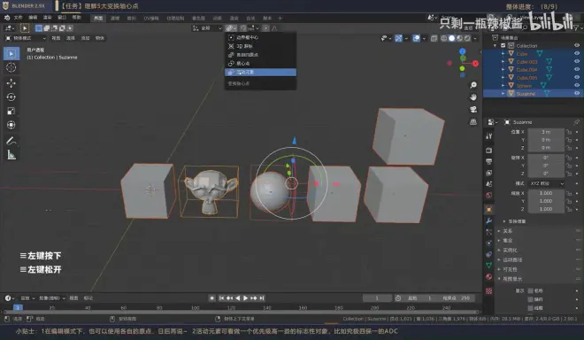Open the View Layer properties tab
This screenshot has width=584, height=340.
pyautogui.click(x=489, y=173)
